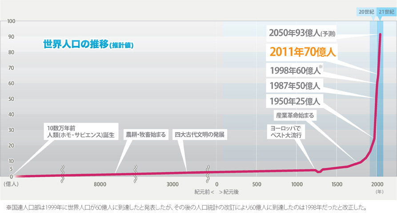This screenshot has height=213, width=397.
Task: Click the wavy axis break between 8000 and 3000
Action: 136,174
